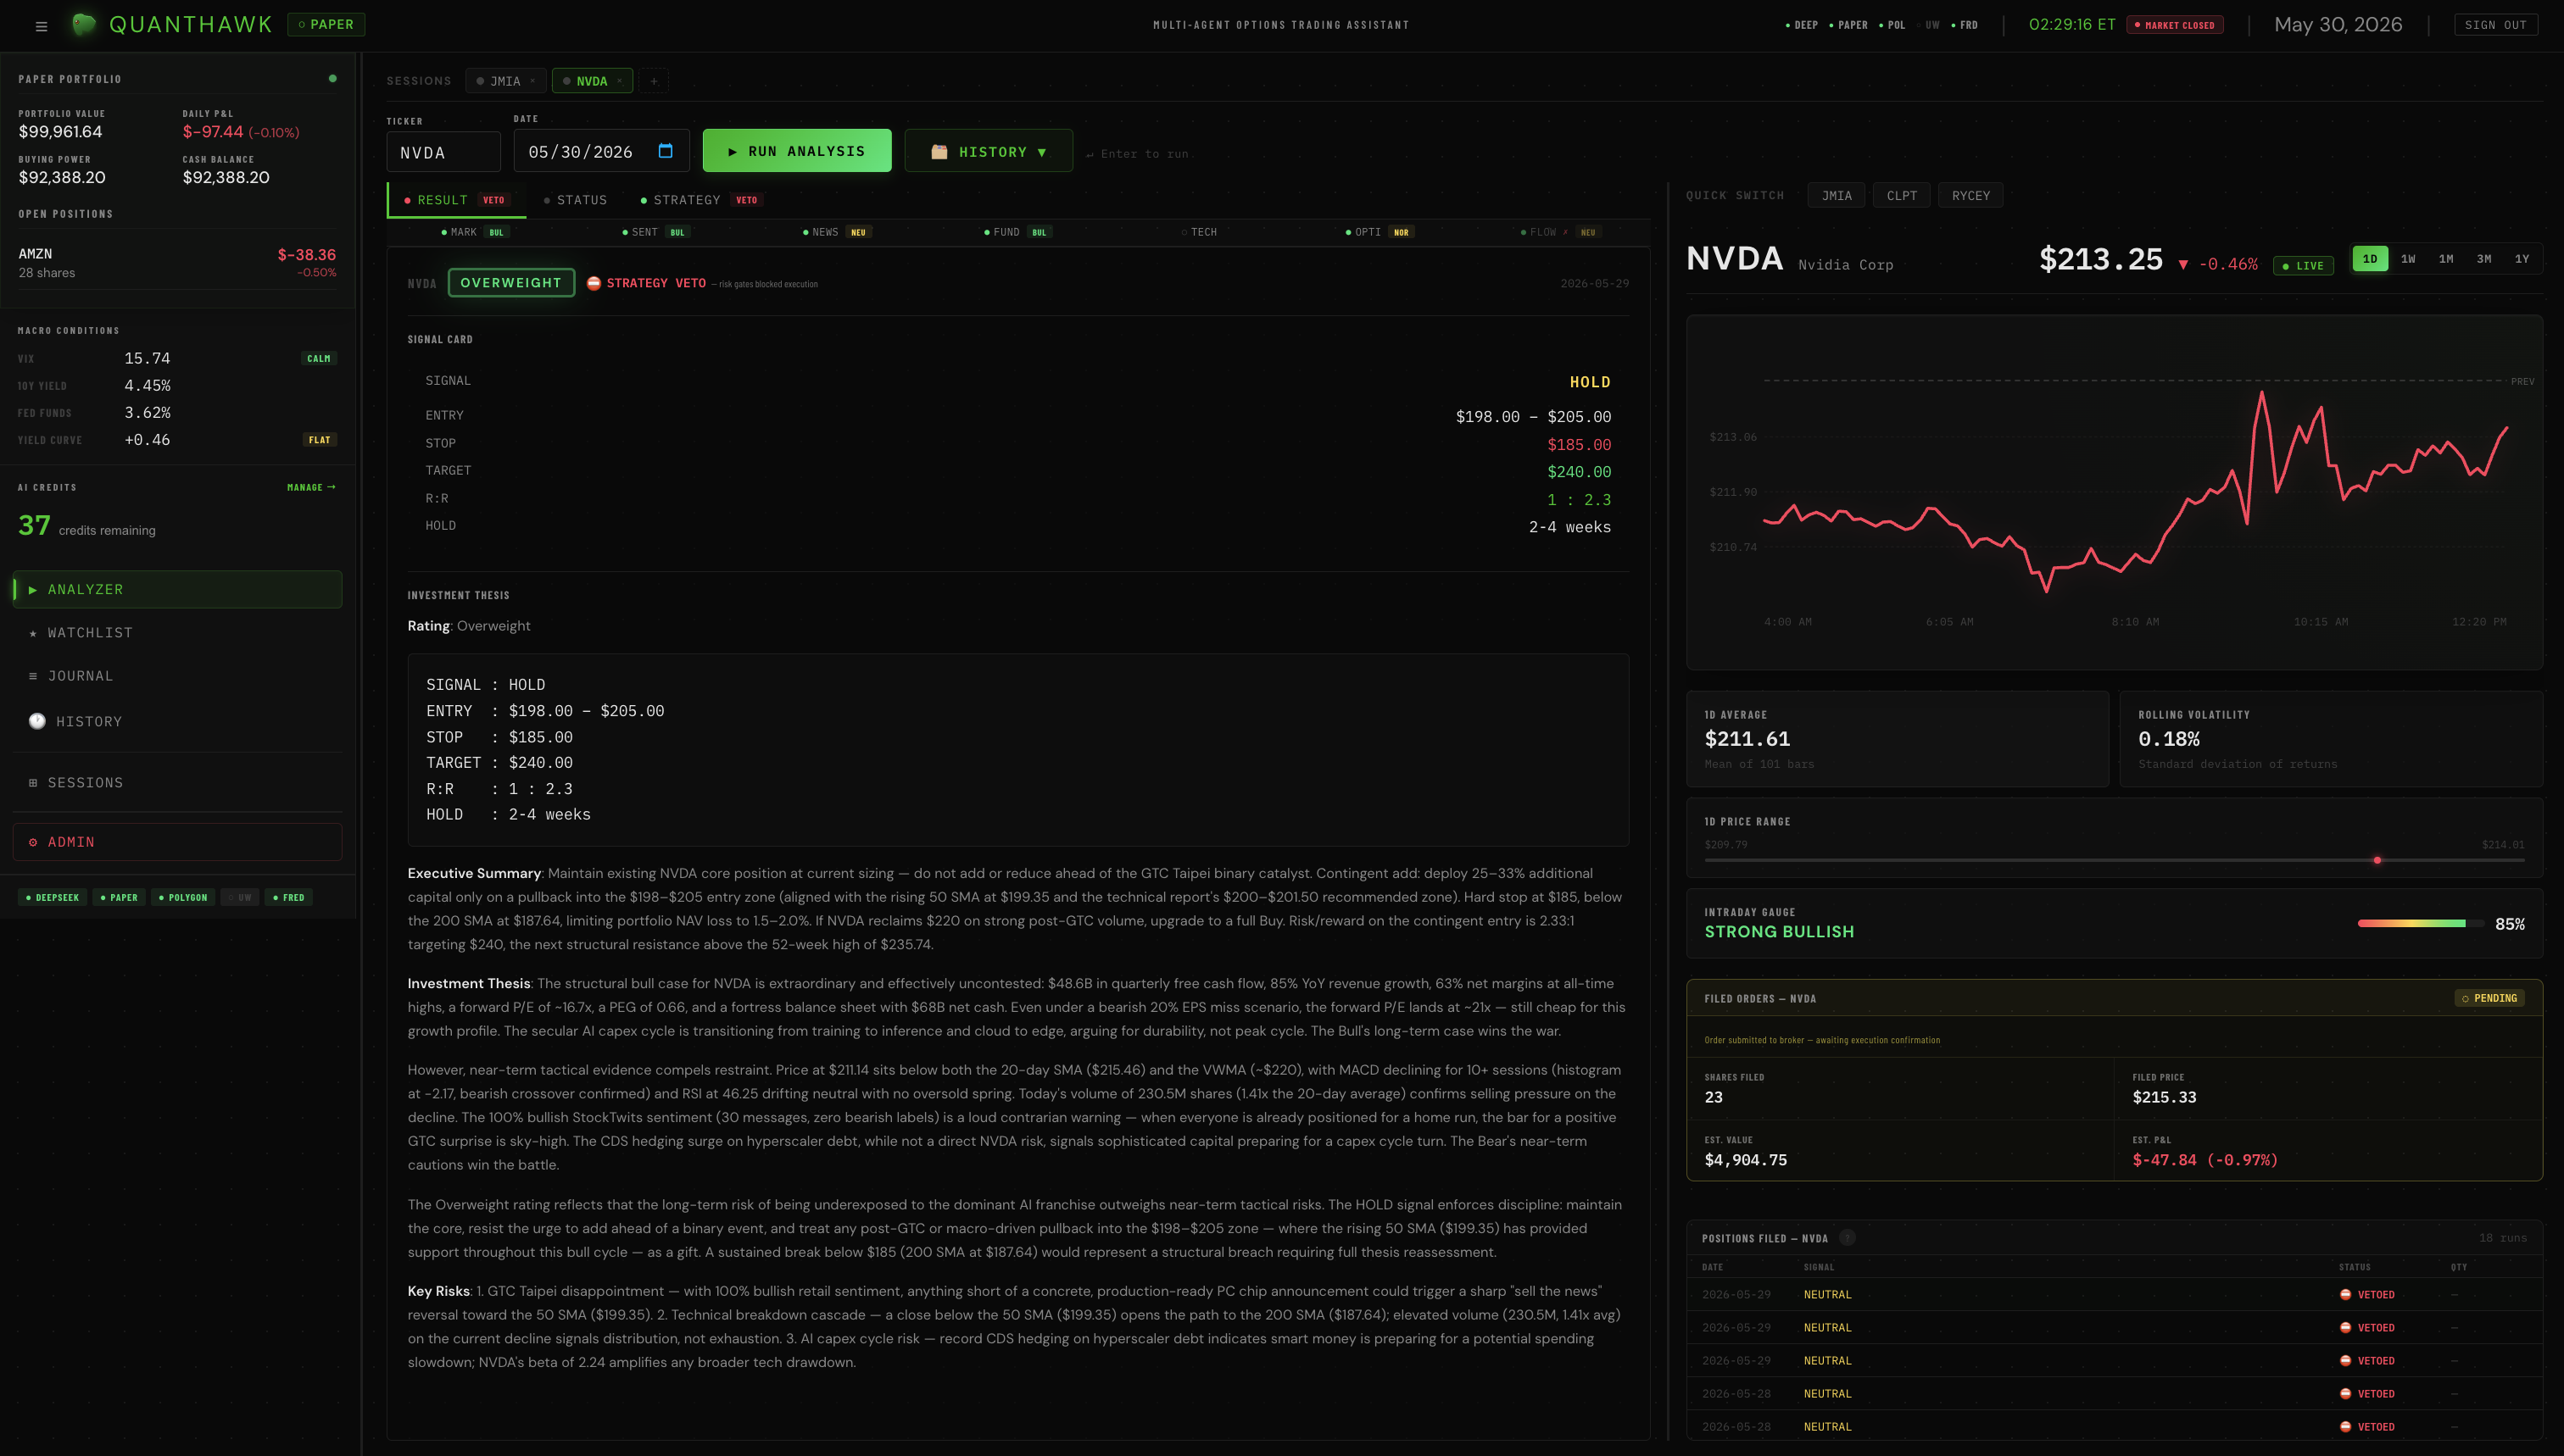Toggle the PAPER mode badge beside QuantHawk title
The image size is (2564, 1456).
pyautogui.click(x=326, y=24)
